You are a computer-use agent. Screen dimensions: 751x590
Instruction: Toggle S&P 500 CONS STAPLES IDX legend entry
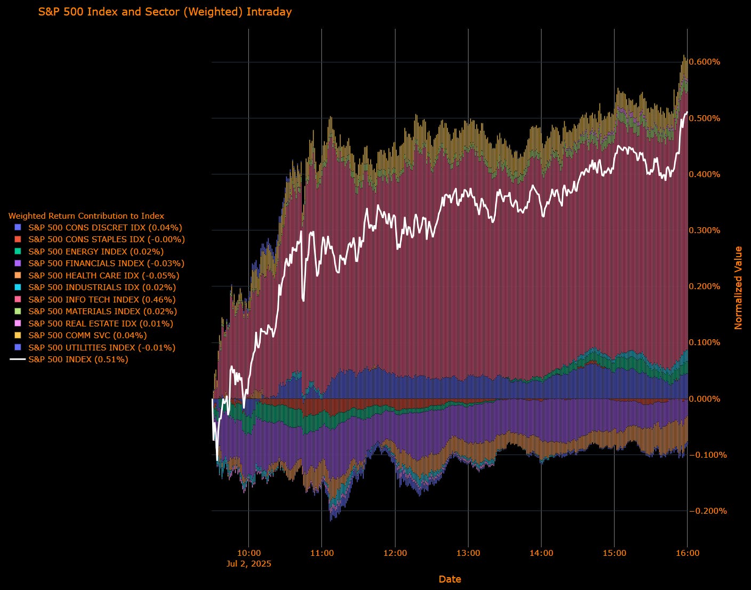107,240
